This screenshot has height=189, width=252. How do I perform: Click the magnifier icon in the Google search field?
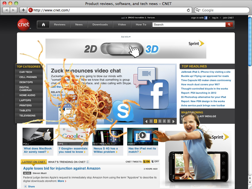point(198,10)
